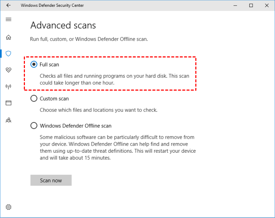Screen dimensions: 275x218
Task: Select Windows Defender Offline scan option
Action: pos(34,126)
